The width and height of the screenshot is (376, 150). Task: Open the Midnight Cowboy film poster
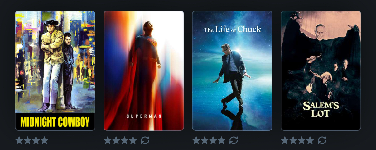(55, 71)
